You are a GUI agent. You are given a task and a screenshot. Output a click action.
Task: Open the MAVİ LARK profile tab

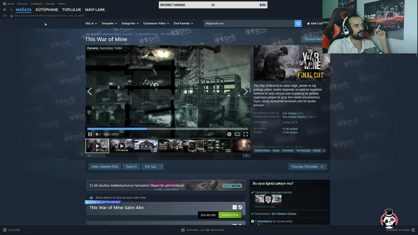[x=95, y=10]
